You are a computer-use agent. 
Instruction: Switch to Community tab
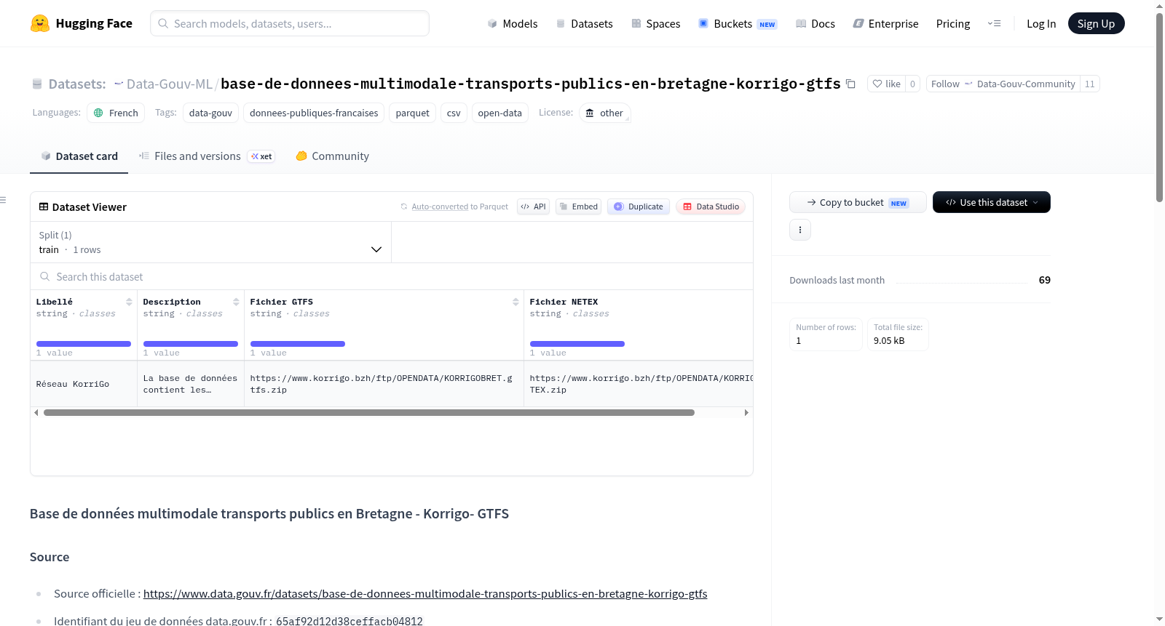[332, 156]
